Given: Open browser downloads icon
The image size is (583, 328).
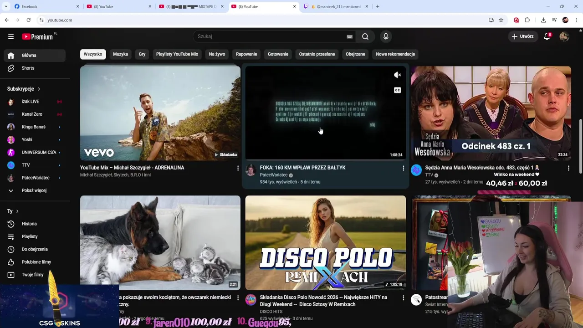Looking at the screenshot, I should click(x=543, y=20).
